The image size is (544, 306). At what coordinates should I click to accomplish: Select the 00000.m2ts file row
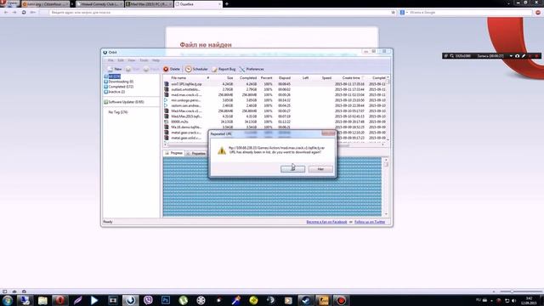pos(275,122)
